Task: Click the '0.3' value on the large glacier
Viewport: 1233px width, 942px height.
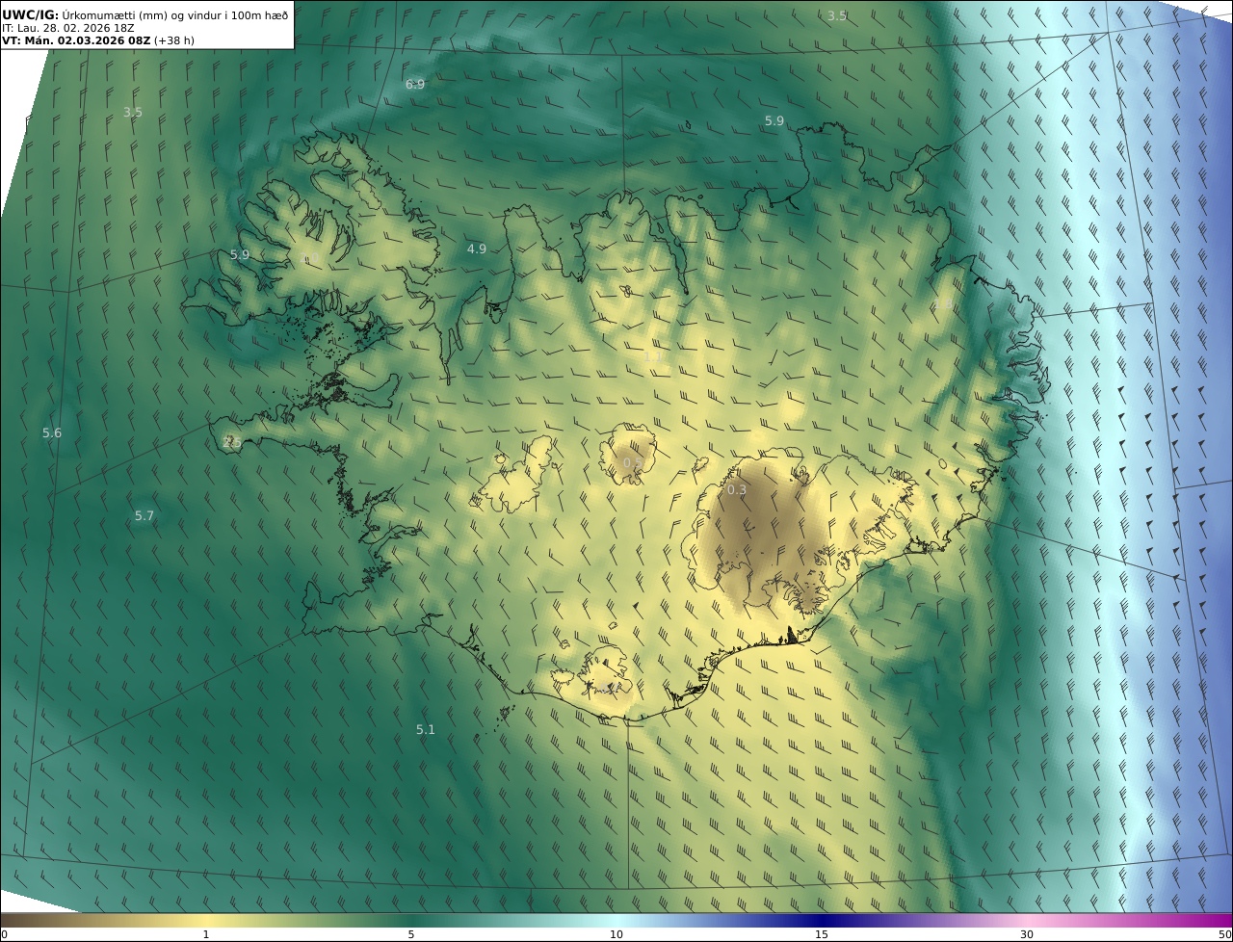Action: pyautogui.click(x=737, y=490)
